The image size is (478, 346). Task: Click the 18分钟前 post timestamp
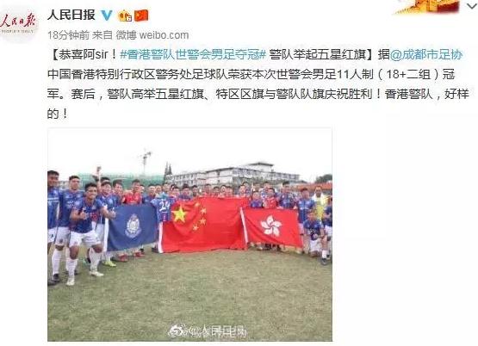point(68,35)
